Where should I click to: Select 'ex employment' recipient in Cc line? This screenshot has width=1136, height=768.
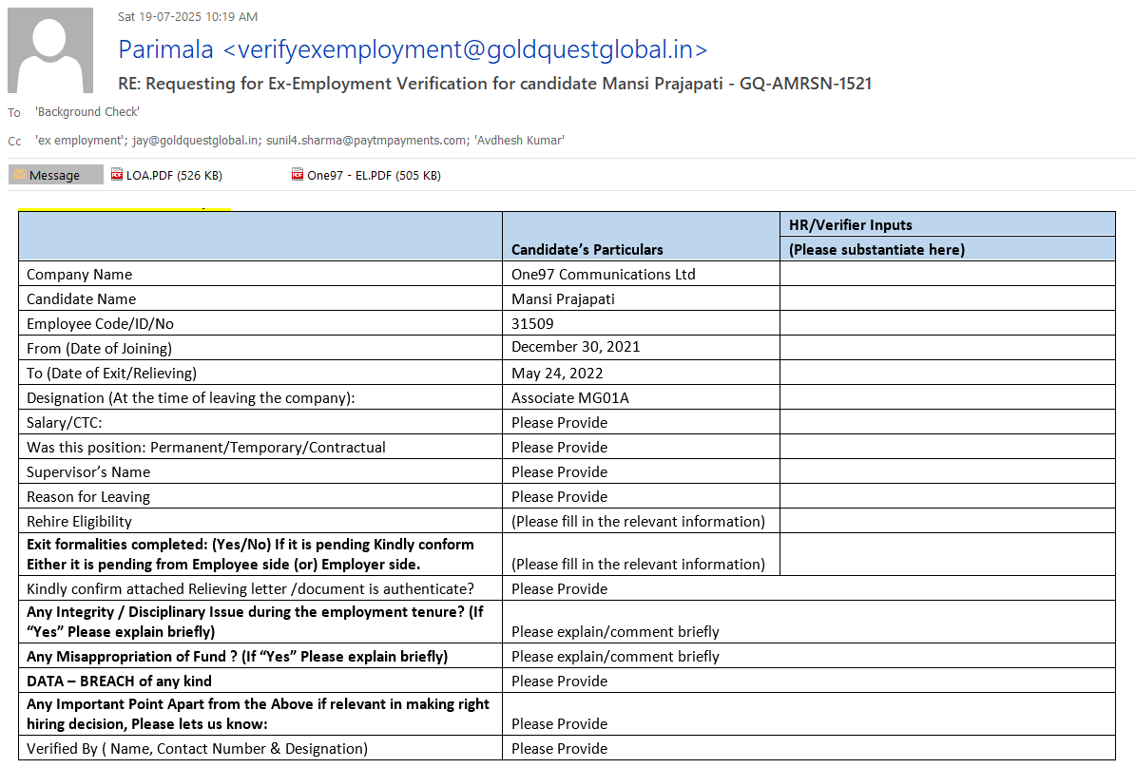(71, 141)
